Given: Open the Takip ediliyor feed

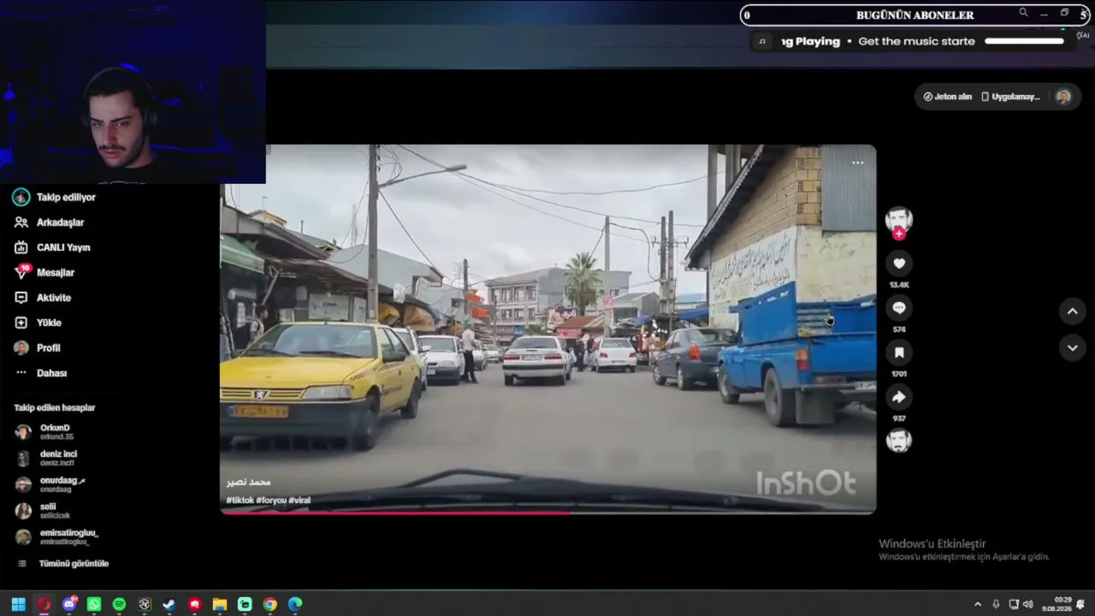Looking at the screenshot, I should (x=55, y=197).
